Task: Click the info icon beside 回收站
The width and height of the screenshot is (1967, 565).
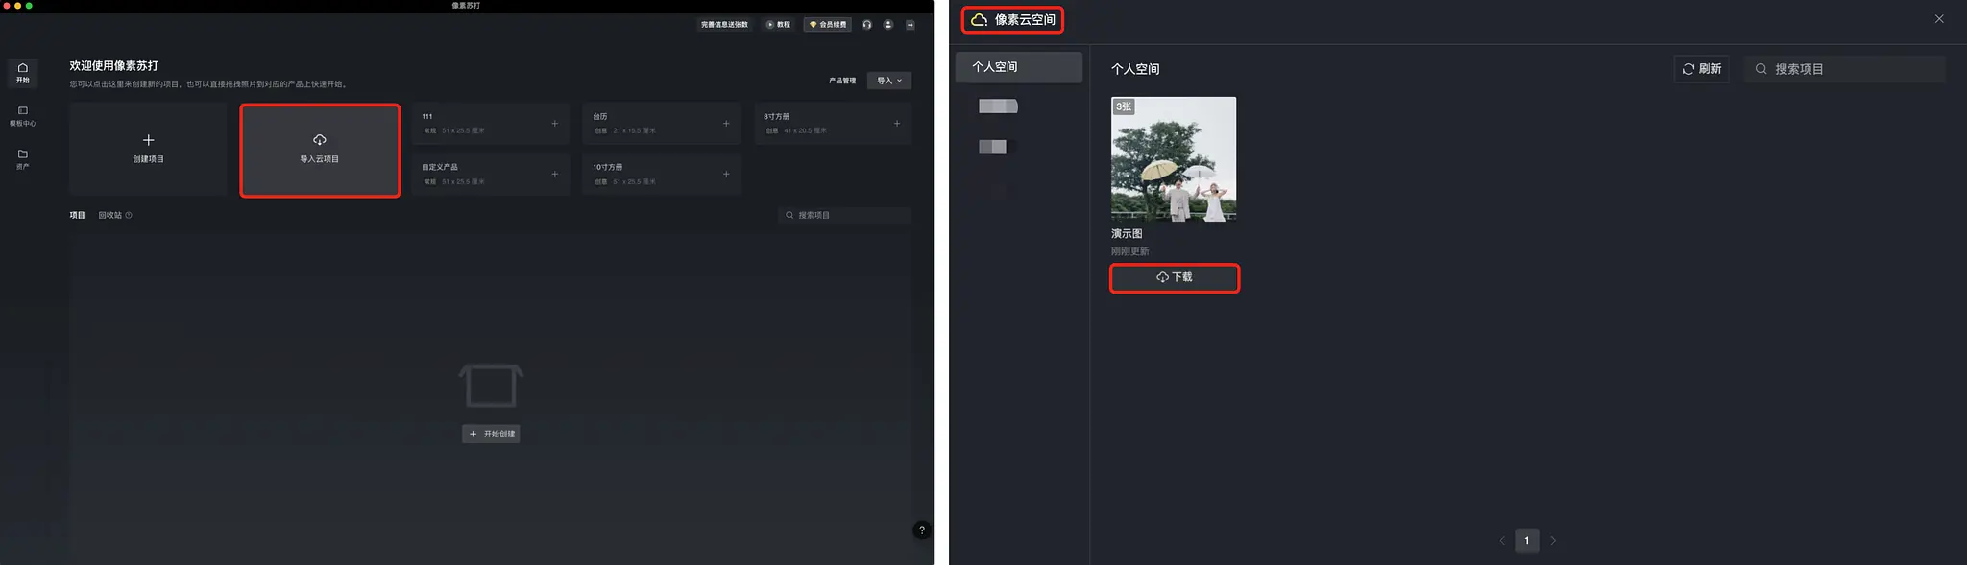Action: (x=129, y=216)
